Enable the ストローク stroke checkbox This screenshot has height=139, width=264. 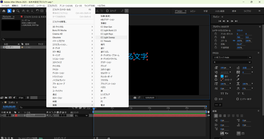tap(216, 80)
